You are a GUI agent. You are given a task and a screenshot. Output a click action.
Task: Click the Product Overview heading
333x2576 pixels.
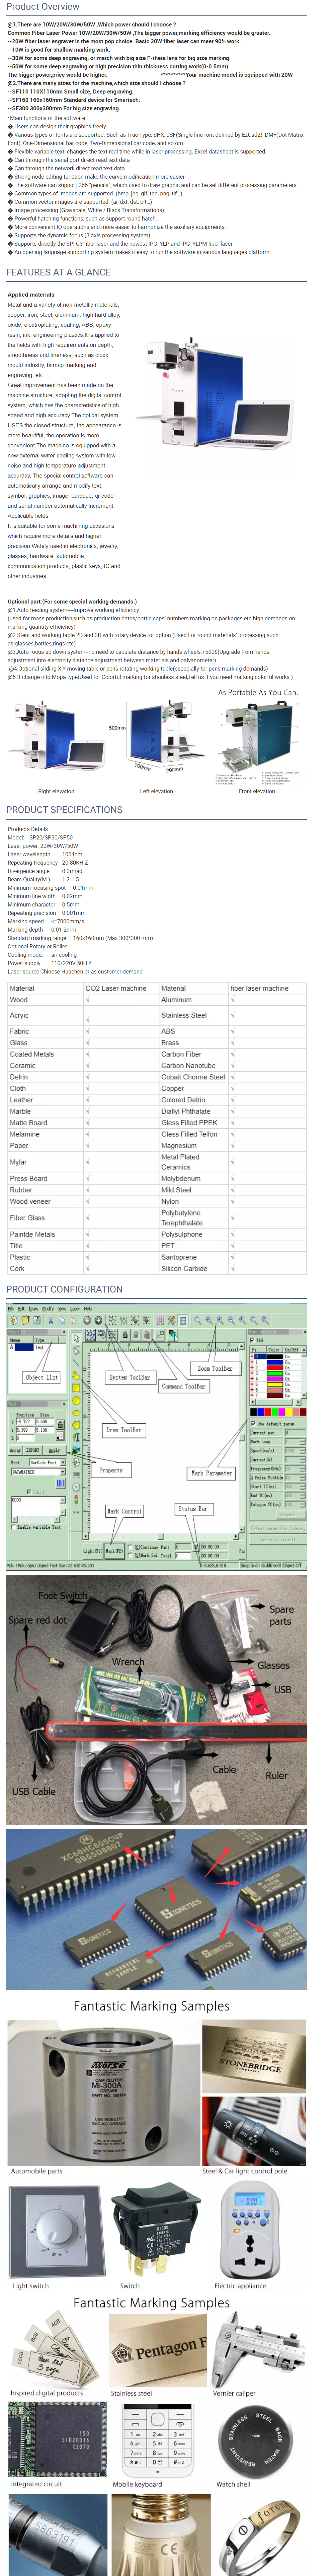[x=43, y=7]
